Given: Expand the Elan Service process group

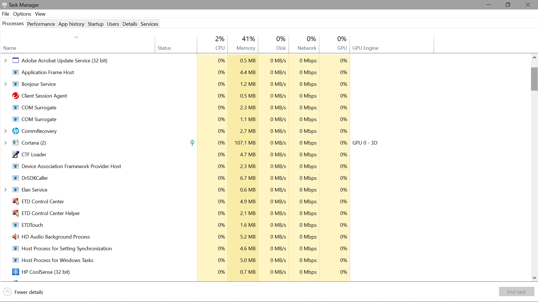Looking at the screenshot, I should (x=5, y=190).
